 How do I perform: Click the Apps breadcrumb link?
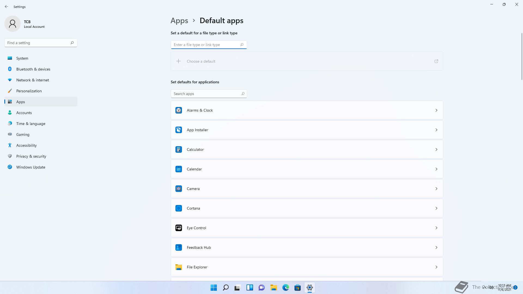point(179,21)
